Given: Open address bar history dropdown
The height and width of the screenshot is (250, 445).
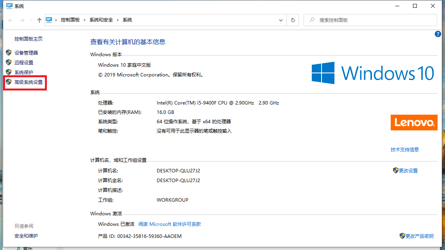Looking at the screenshot, I should [x=281, y=20].
